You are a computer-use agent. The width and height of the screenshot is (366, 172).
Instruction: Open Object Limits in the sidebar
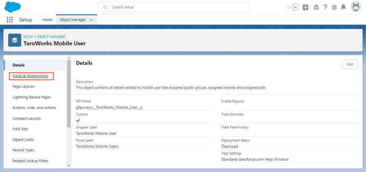(23, 140)
